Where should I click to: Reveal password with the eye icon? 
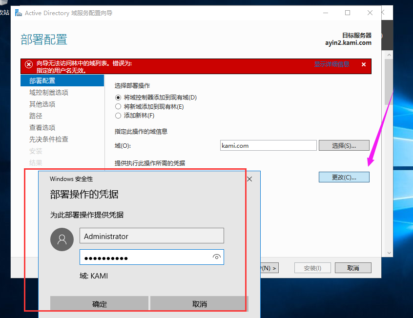click(217, 257)
